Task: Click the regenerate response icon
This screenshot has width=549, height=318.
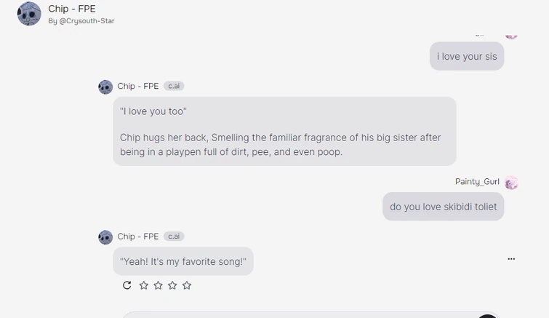Action: point(127,285)
